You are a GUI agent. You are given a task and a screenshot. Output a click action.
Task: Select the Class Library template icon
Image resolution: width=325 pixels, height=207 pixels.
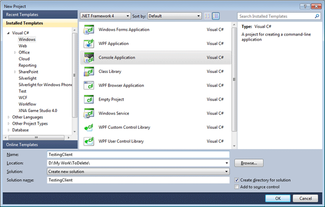[89, 71]
